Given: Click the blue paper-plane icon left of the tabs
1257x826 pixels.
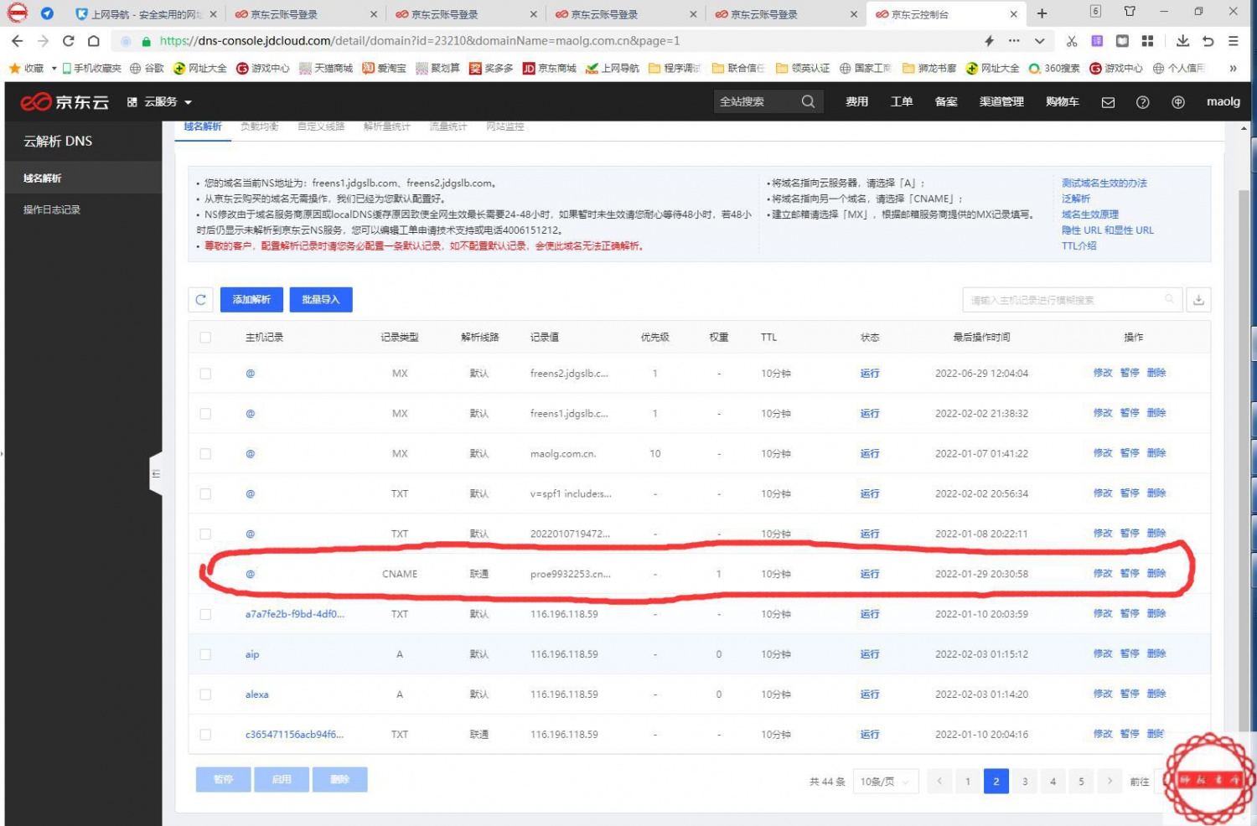Looking at the screenshot, I should click(47, 13).
